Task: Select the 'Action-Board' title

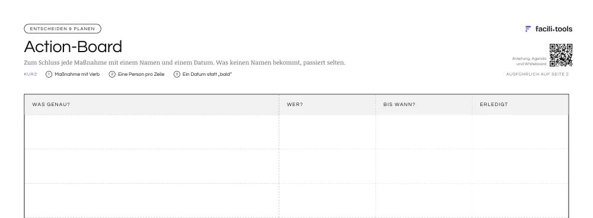Action: coord(73,47)
